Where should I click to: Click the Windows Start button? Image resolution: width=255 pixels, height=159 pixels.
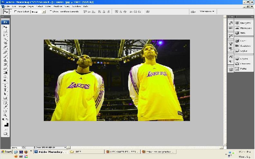tap(6, 152)
